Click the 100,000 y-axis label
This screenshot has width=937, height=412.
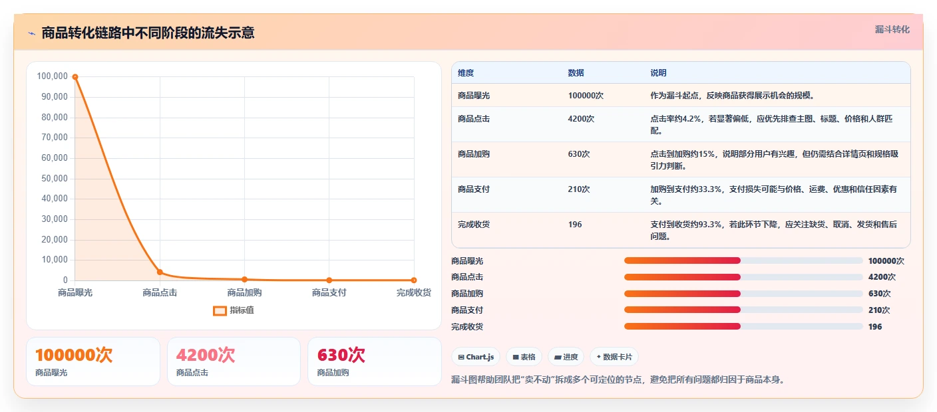(53, 76)
